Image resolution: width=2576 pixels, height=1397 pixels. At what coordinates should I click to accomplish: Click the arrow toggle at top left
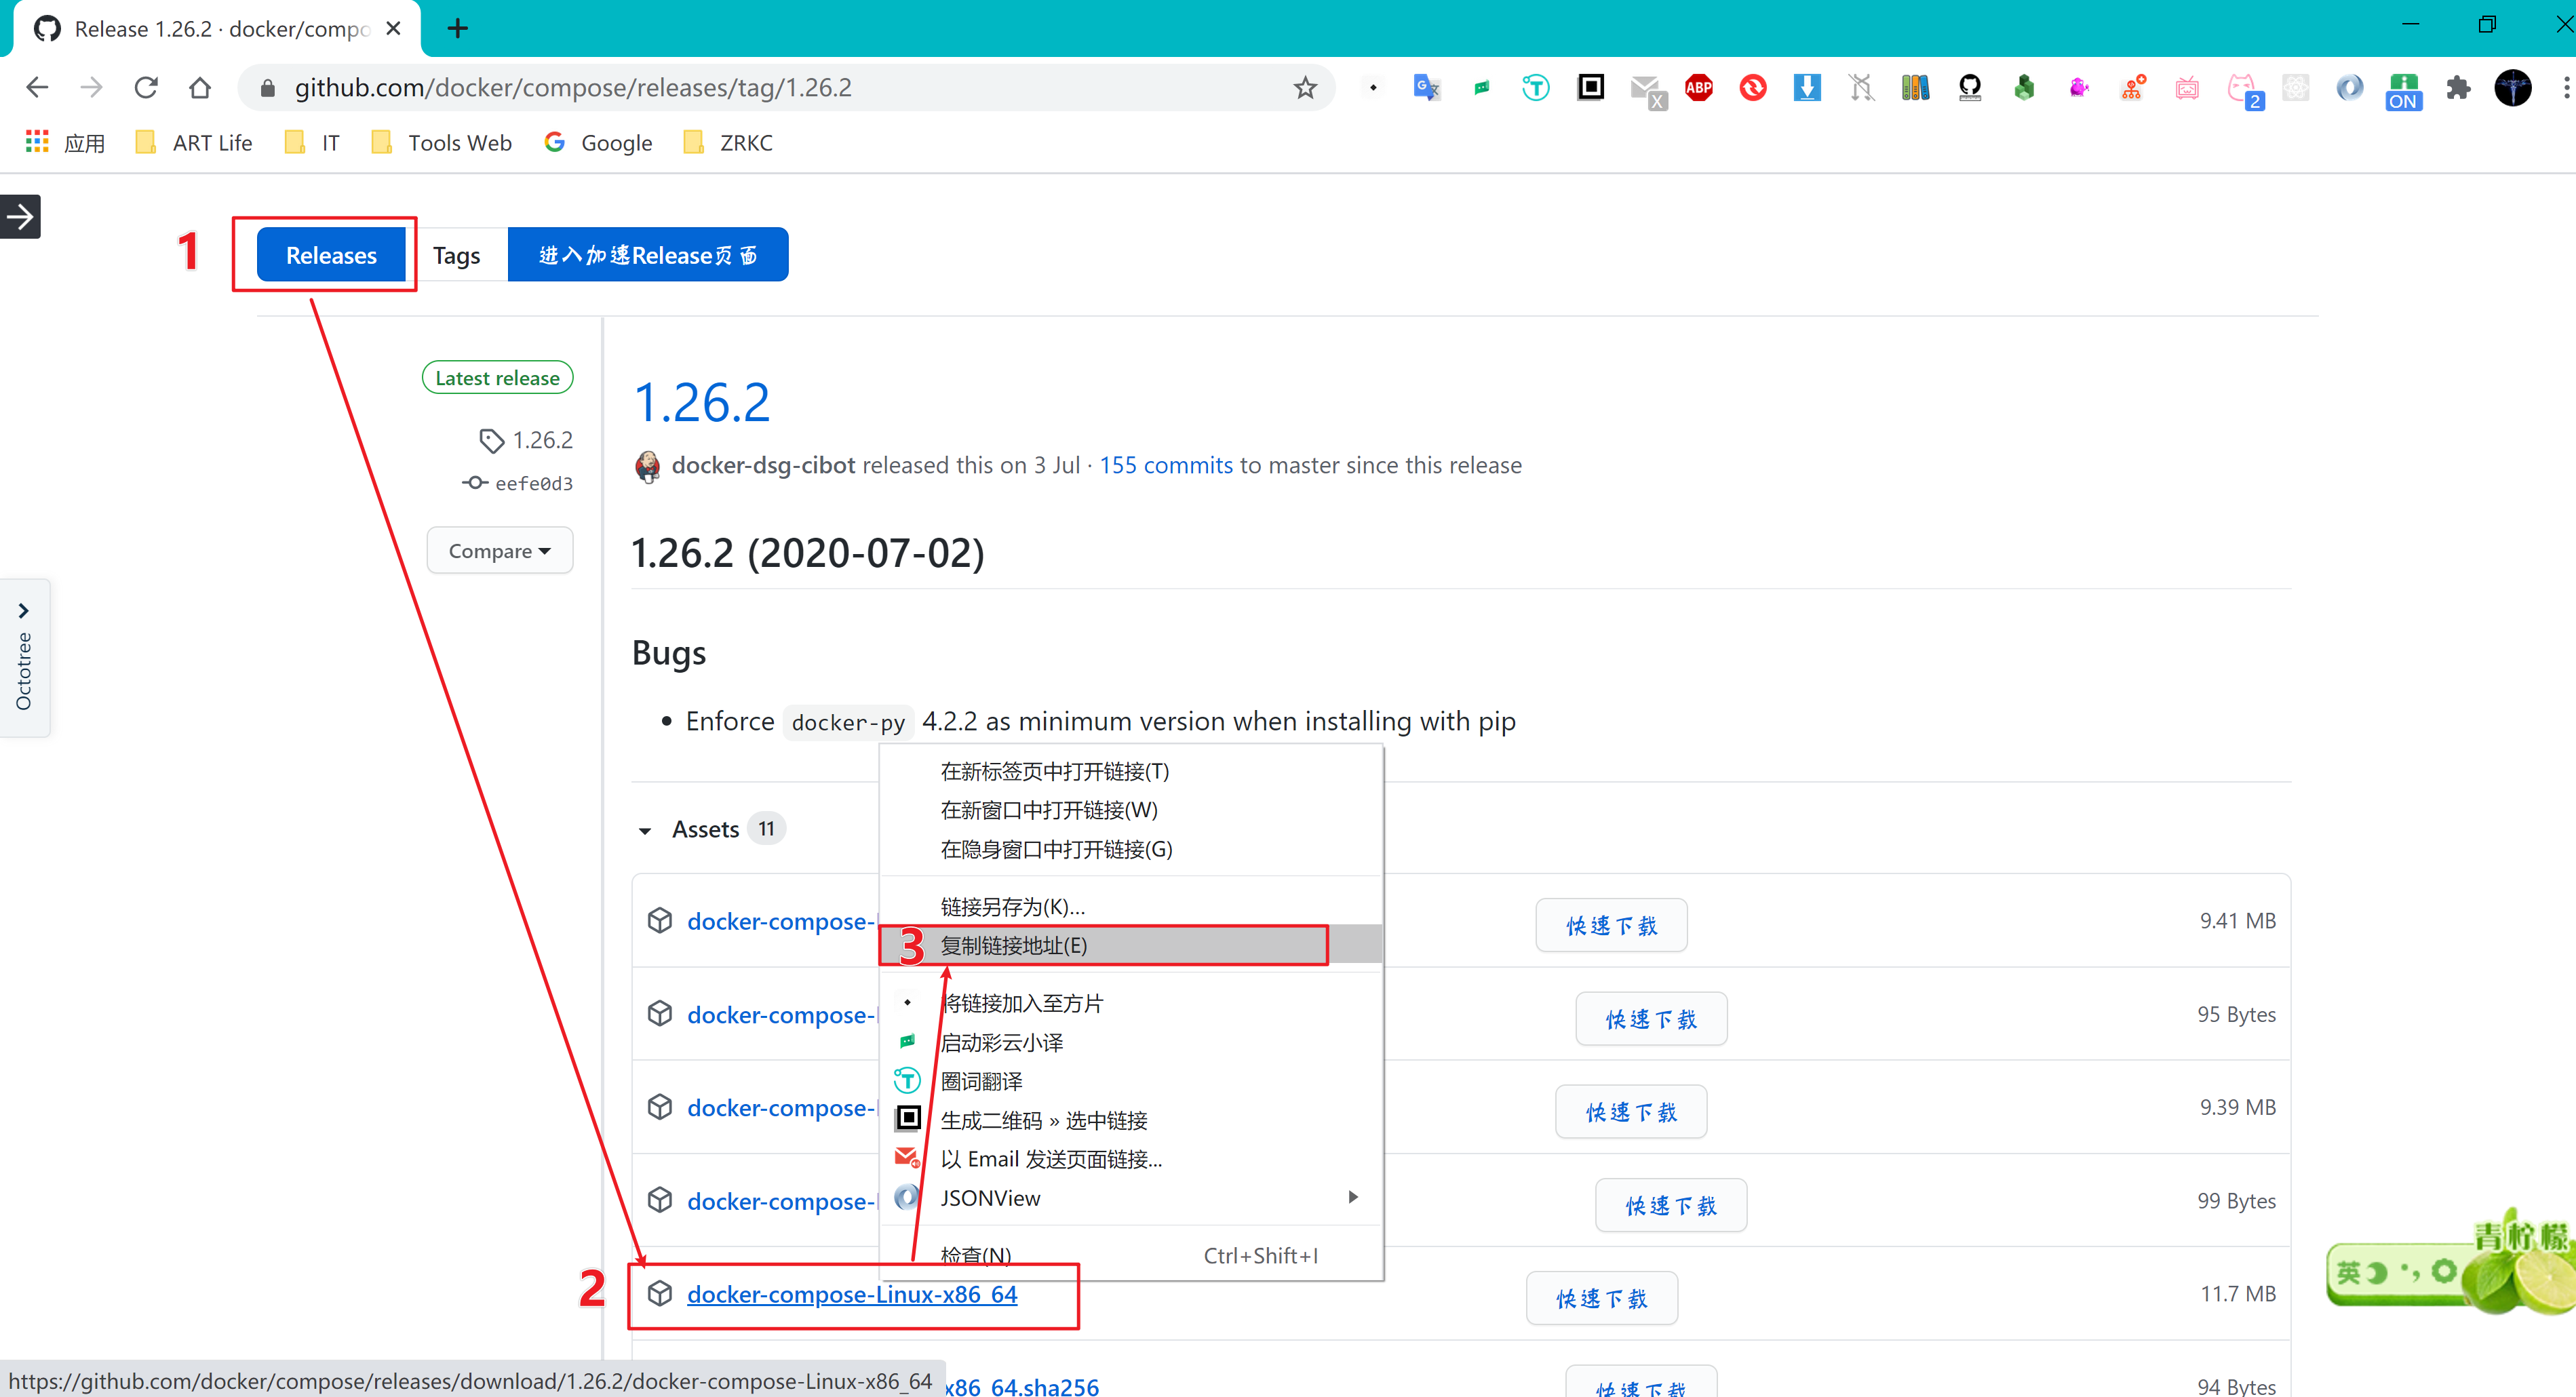tap(20, 216)
